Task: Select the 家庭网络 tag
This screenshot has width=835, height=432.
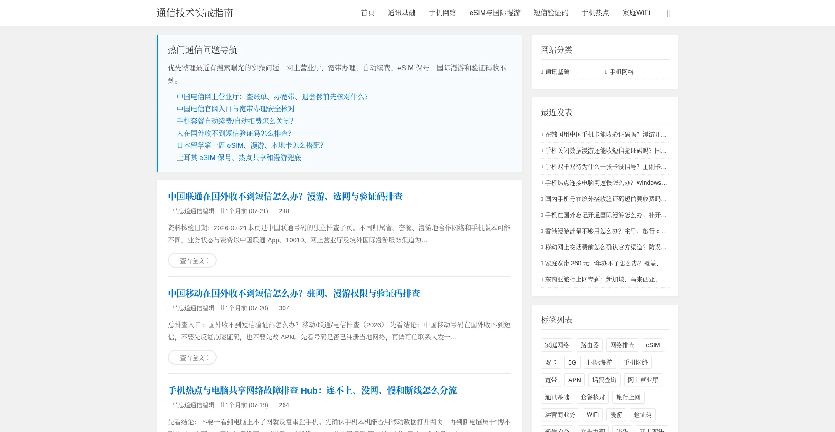Action: 557,345
